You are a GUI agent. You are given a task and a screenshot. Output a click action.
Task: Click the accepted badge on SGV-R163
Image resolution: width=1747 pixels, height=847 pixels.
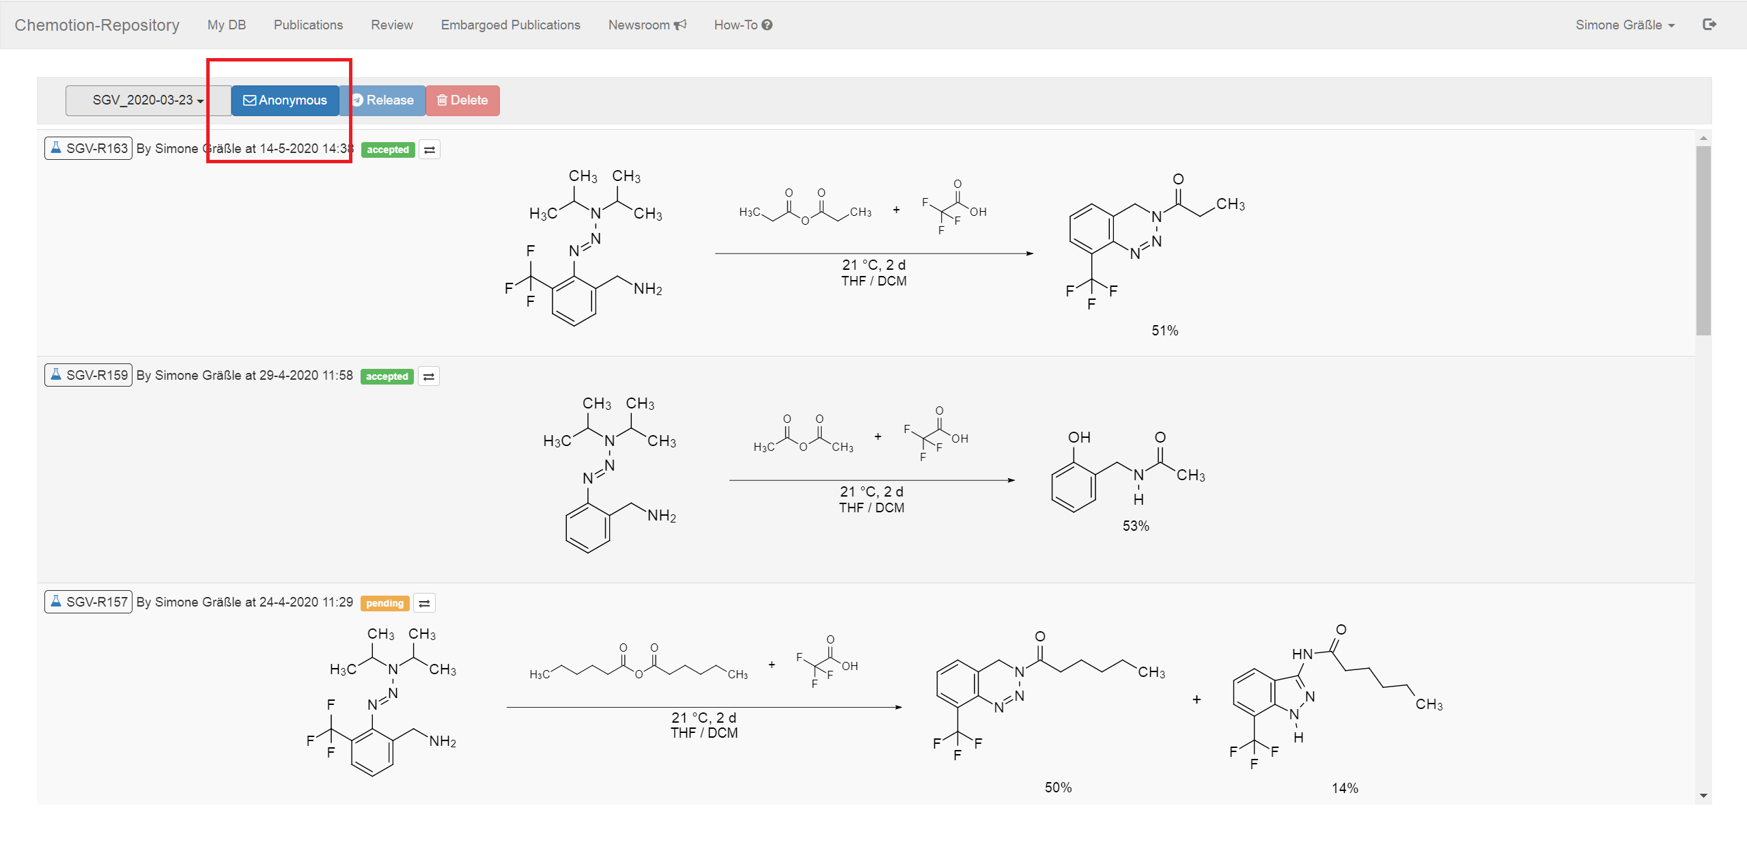click(387, 150)
